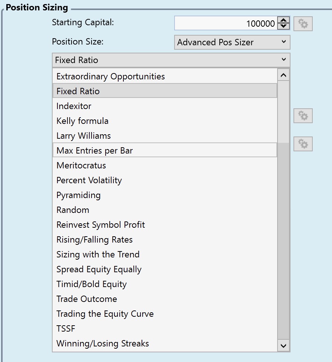
Task: Pick TSSF from the dropdown list
Action: (x=66, y=329)
